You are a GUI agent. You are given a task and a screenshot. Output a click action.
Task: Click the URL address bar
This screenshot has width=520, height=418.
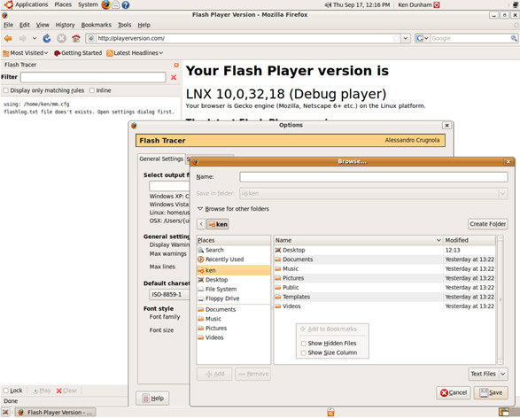[x=244, y=38]
